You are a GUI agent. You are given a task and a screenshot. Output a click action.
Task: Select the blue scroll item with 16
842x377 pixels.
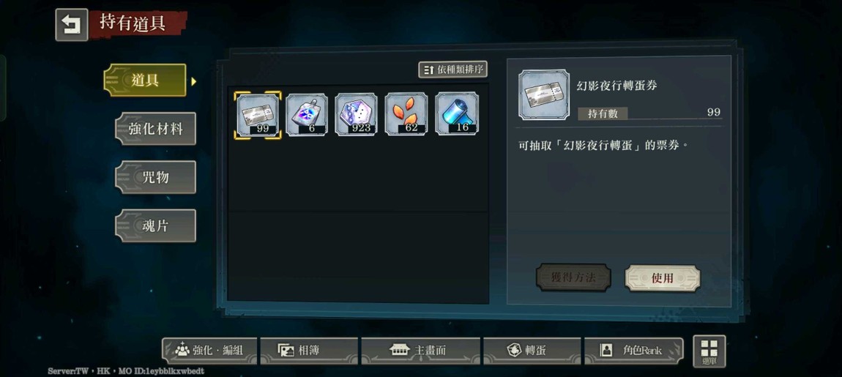coord(456,114)
